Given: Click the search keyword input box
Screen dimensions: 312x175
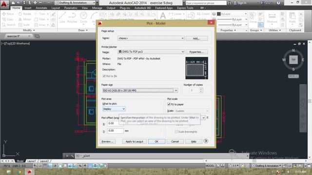Looking at the screenshot, I should pyautogui.click(x=206, y=3).
